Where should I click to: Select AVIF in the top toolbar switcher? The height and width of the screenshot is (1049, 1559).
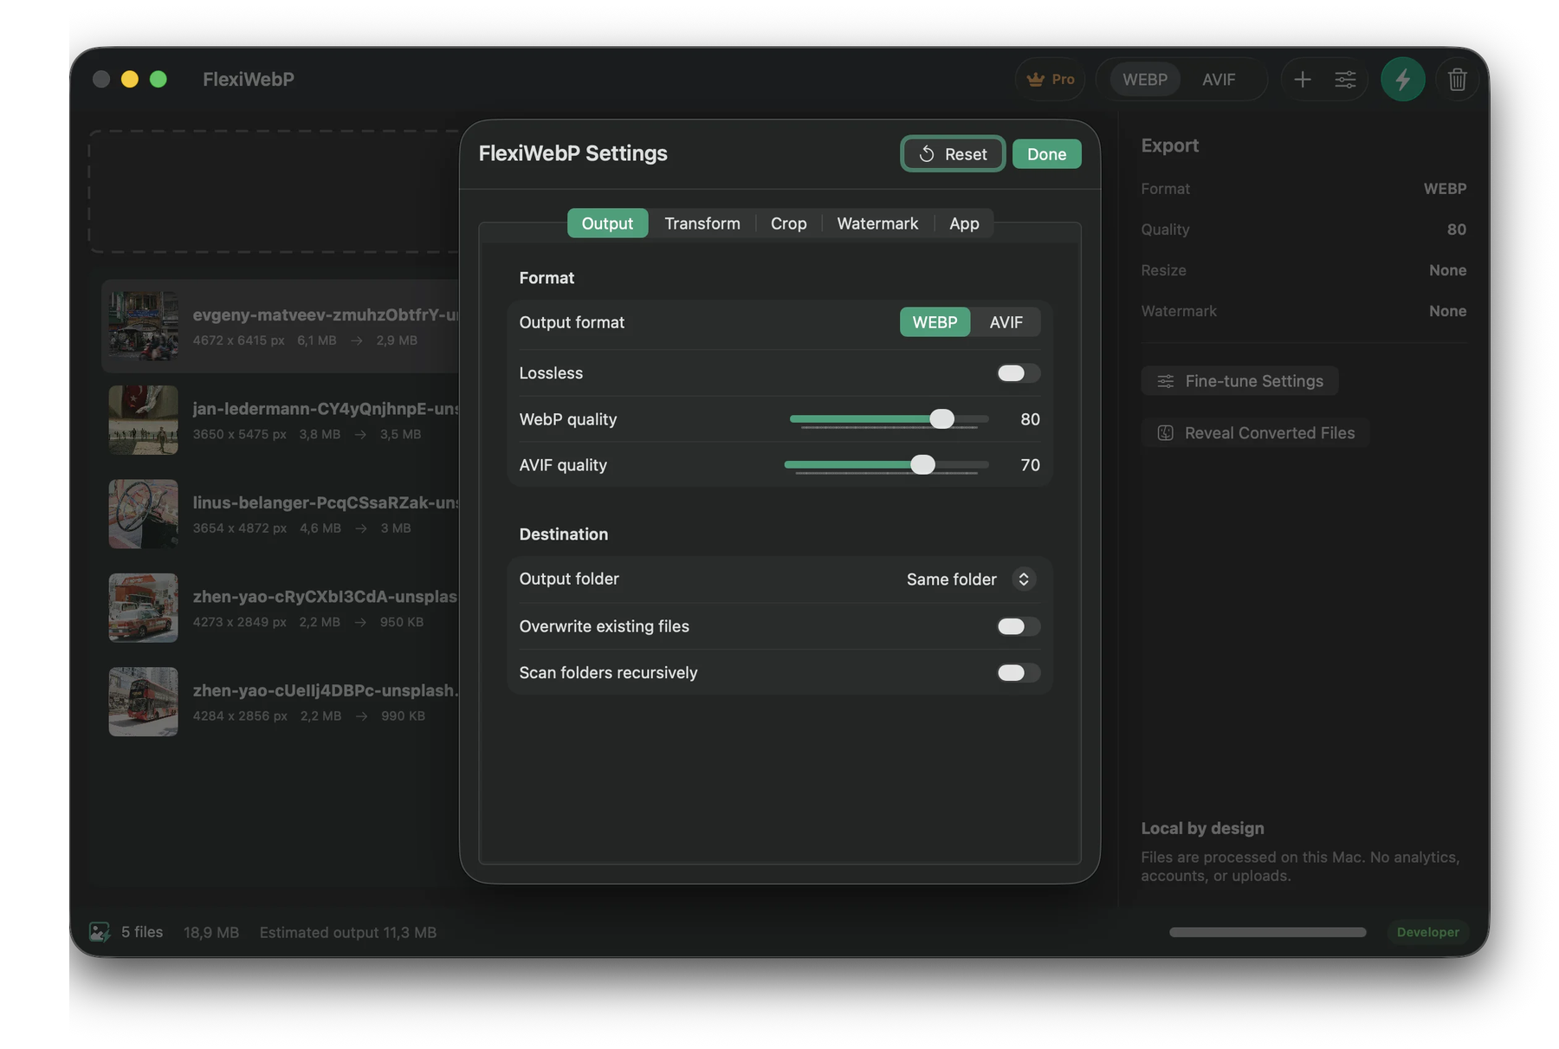click(1219, 79)
